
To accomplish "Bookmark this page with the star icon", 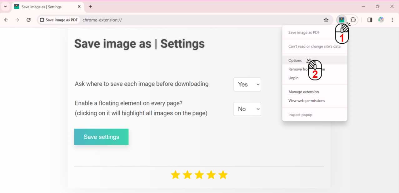I will 326,20.
